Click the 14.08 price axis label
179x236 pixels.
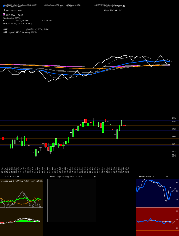pos(174,136)
